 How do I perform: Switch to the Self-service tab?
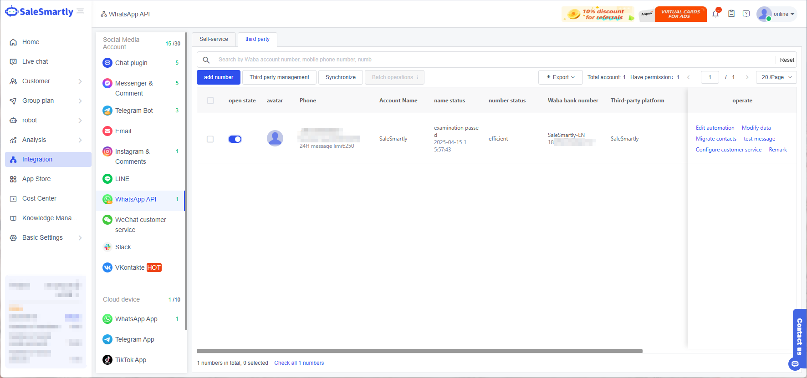click(214, 39)
